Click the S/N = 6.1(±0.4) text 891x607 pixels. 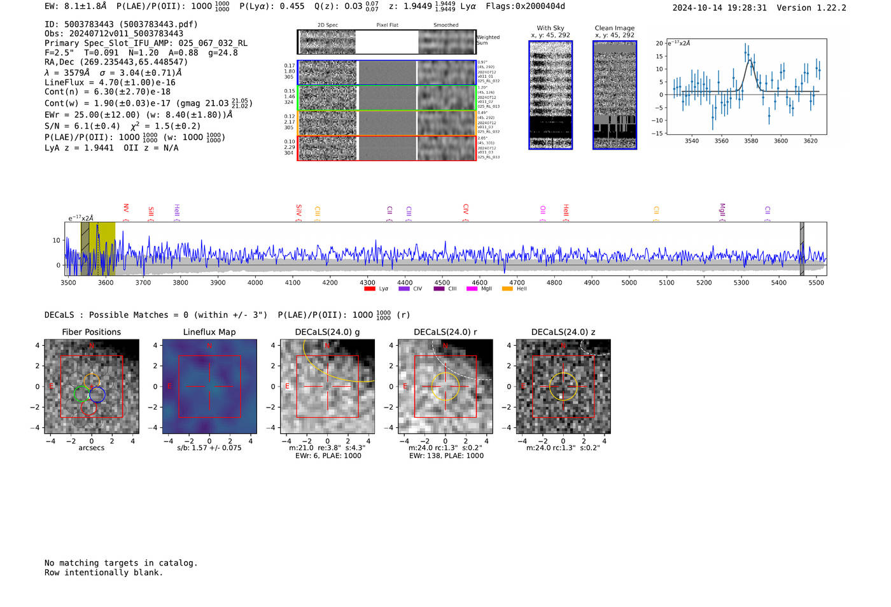pos(82,126)
